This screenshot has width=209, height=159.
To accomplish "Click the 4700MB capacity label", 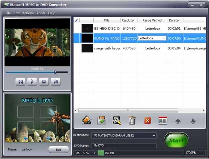I will point(191,153).
